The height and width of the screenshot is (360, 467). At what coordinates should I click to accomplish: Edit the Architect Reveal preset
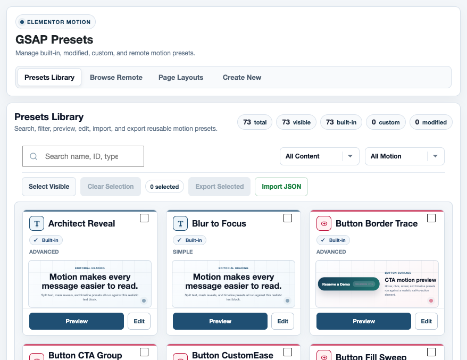point(139,321)
